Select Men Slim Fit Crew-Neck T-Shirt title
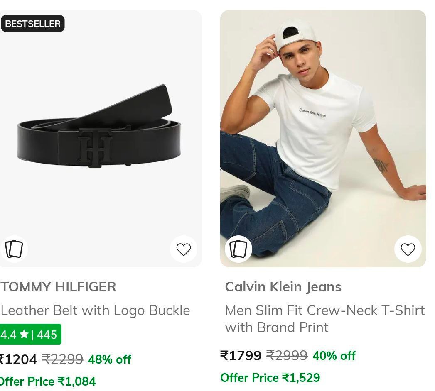 pos(324,318)
